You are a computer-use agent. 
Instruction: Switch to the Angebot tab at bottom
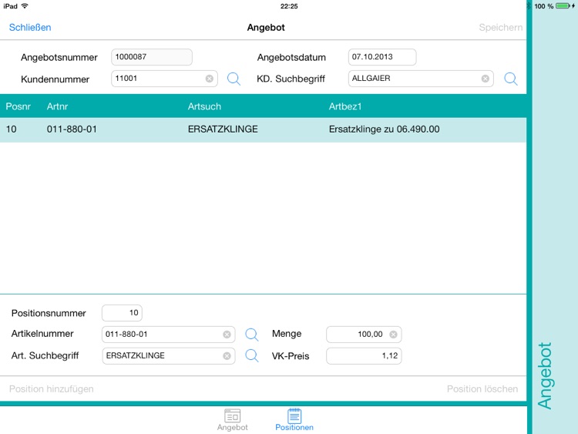tap(232, 420)
